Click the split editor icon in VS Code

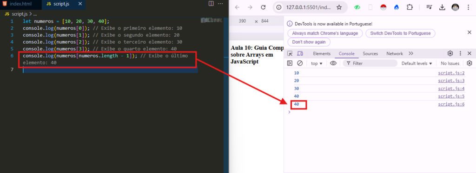[x=212, y=4]
